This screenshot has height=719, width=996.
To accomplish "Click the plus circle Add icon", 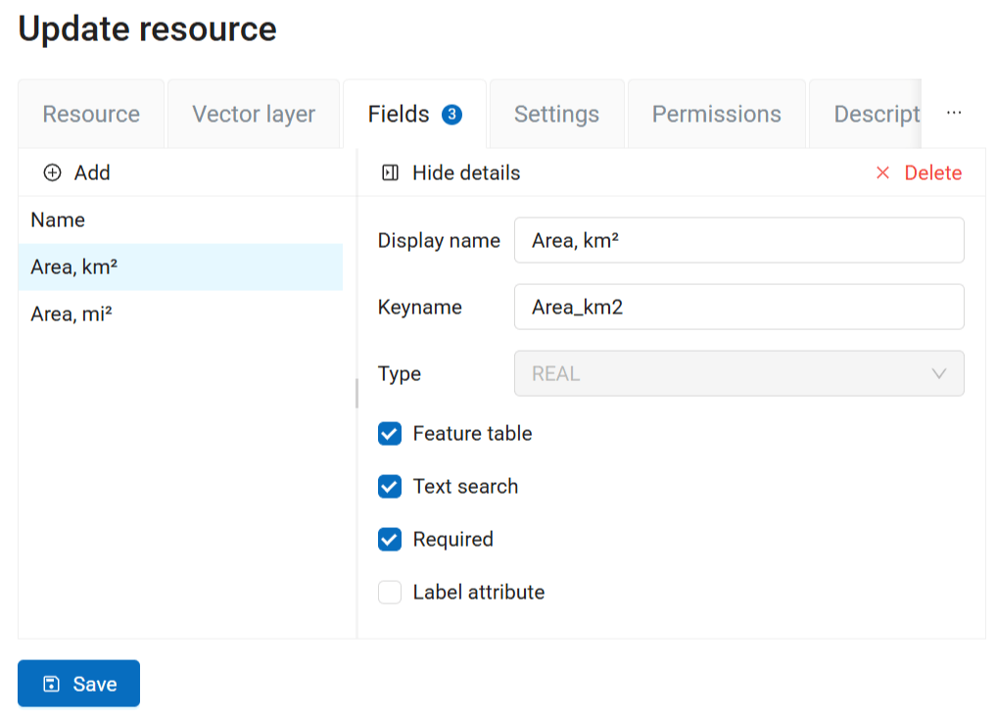I will (x=52, y=172).
